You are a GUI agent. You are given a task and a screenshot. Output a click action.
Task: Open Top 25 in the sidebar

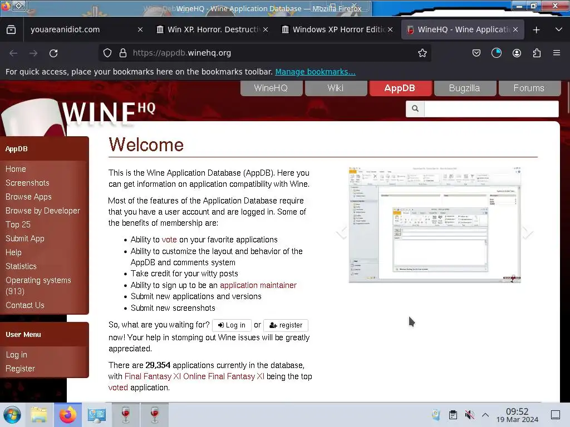[x=18, y=225]
